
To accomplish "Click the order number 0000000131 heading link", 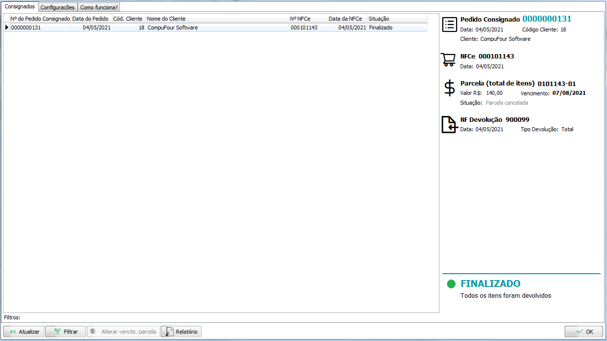I will (x=547, y=19).
